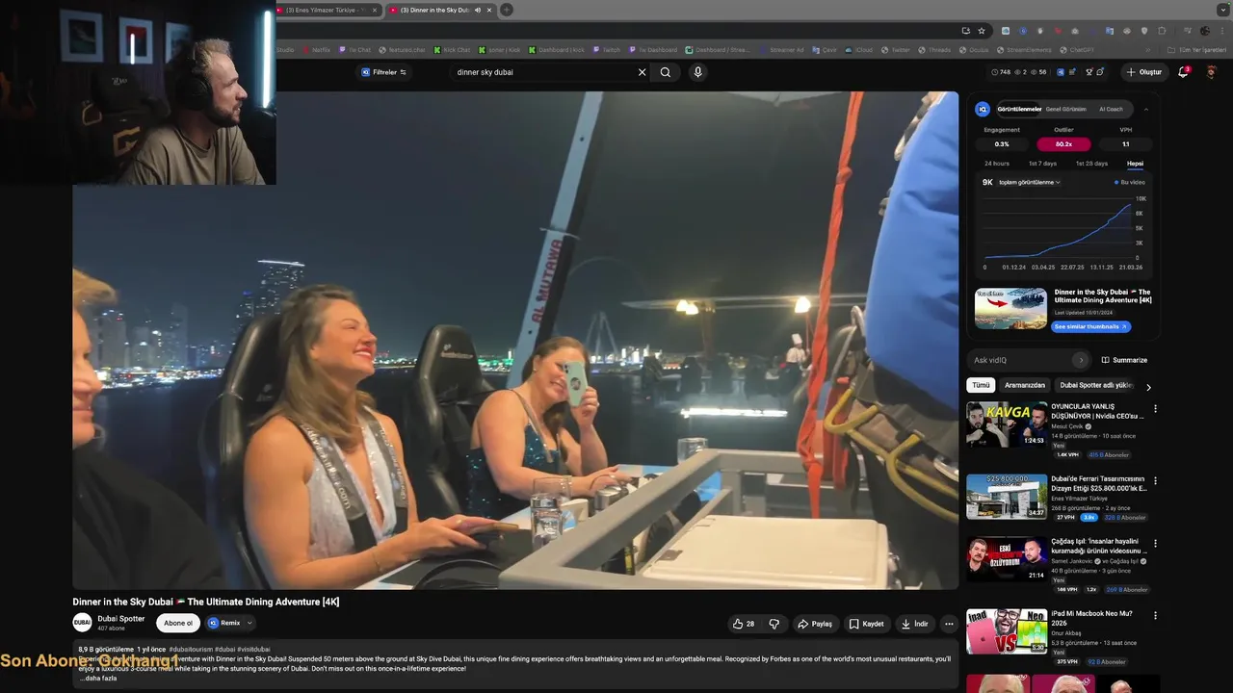Click the Oluştur create button
Viewport: 1233px width, 693px height.
tap(1143, 72)
